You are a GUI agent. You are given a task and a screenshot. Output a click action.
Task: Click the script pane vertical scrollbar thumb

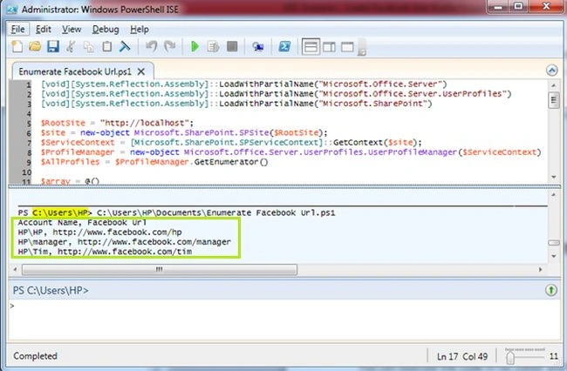tap(553, 100)
